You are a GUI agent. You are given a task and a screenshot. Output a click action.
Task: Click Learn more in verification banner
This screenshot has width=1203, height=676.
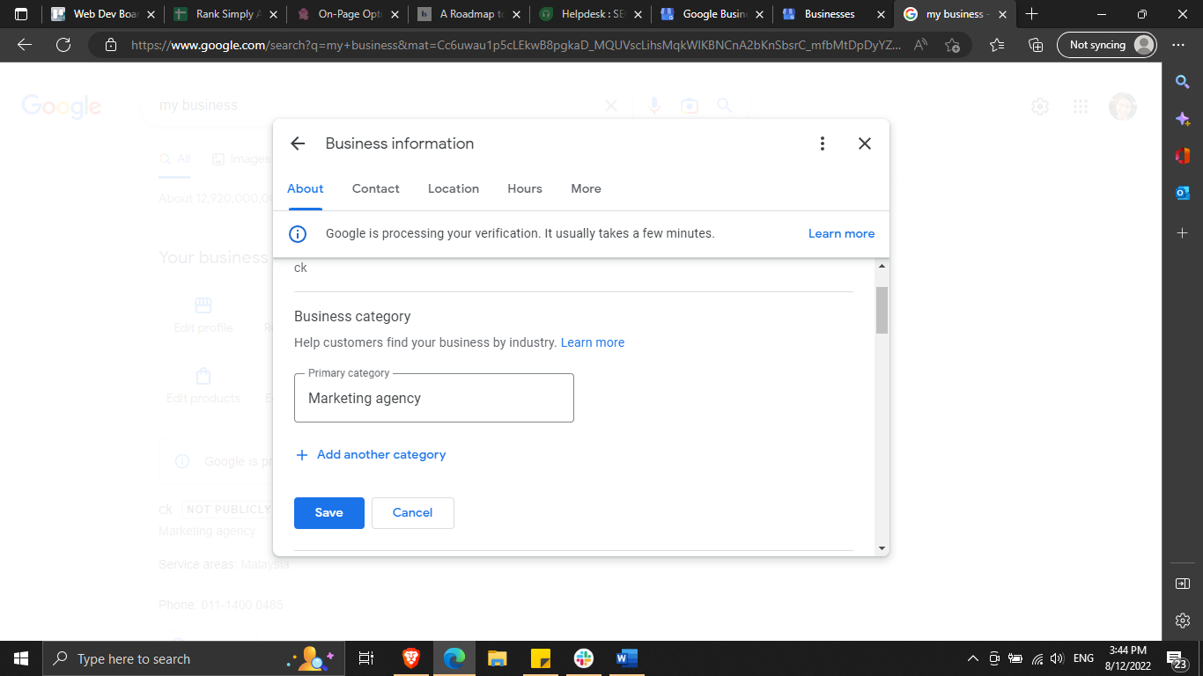pos(841,233)
